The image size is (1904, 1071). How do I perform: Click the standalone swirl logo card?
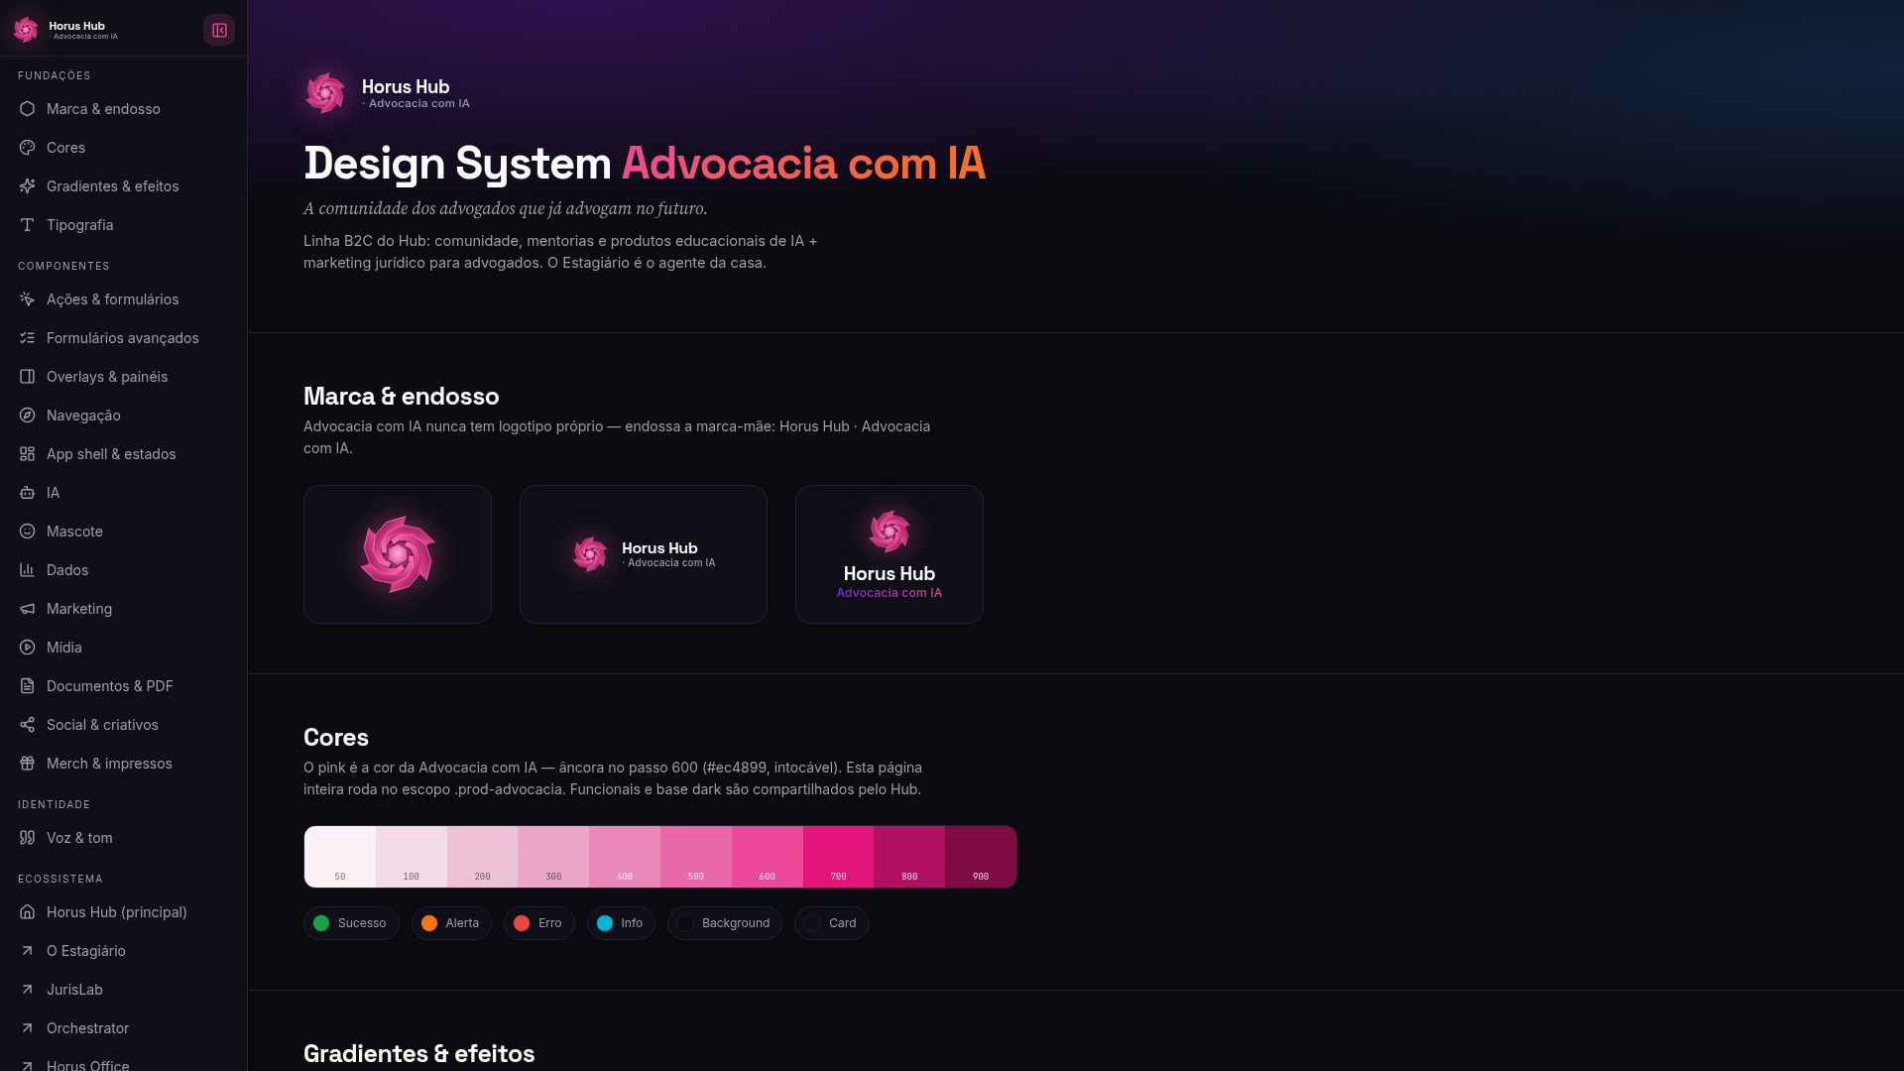[398, 554]
